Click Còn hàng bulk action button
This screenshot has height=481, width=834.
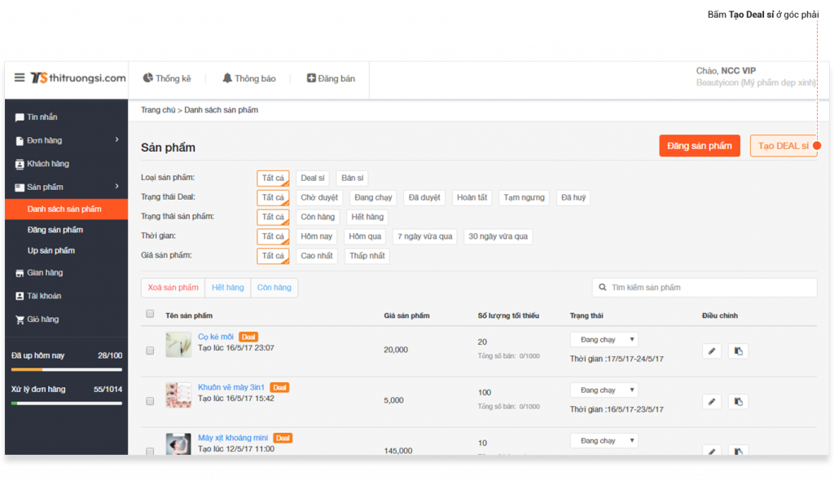tap(274, 288)
